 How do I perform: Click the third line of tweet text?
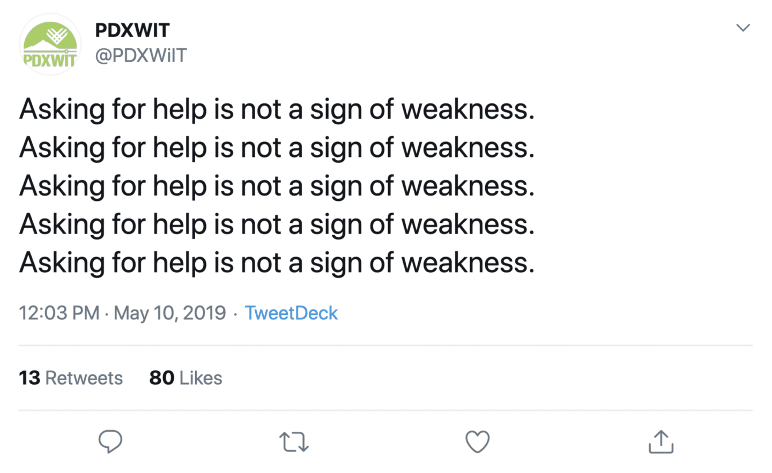coord(277,186)
